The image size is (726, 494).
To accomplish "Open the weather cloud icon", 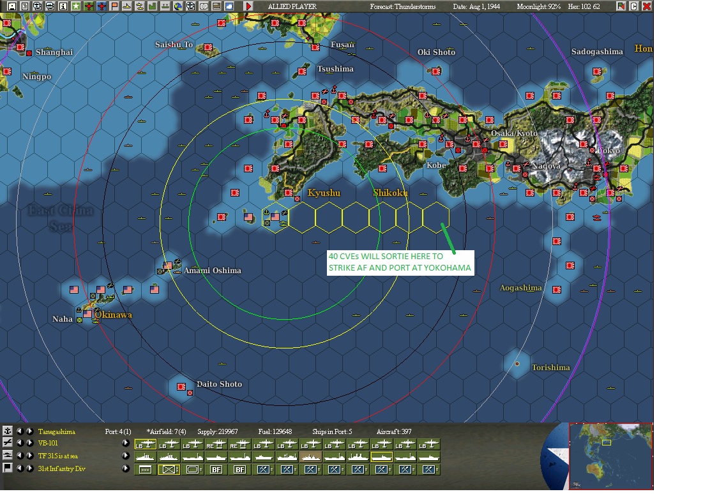I will (229, 6).
